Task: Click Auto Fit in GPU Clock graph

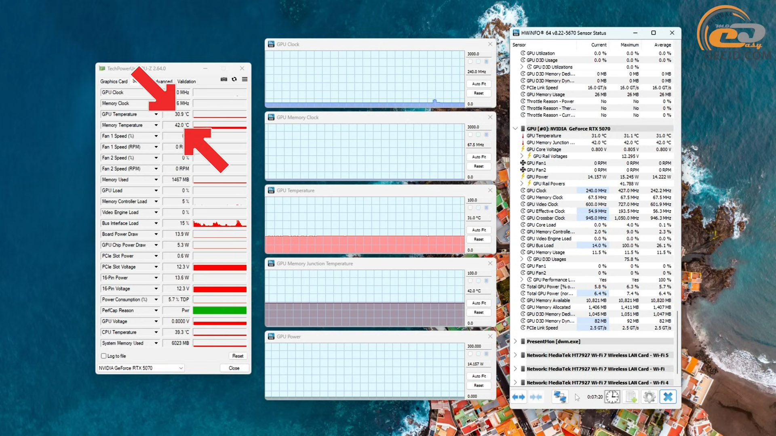Action: pyautogui.click(x=479, y=84)
